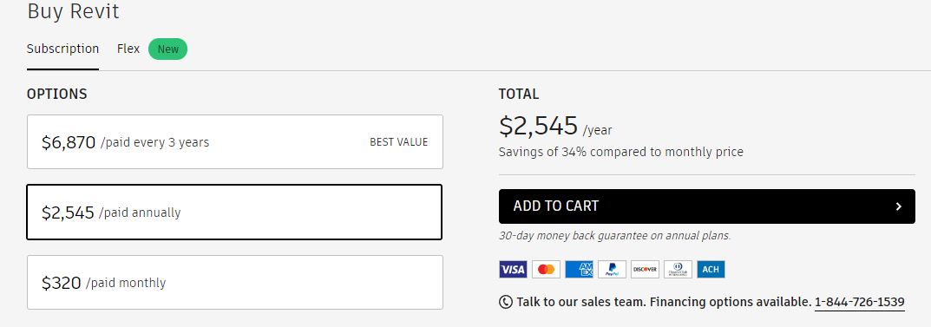
Task: Click the ACH payment icon
Action: 711,270
